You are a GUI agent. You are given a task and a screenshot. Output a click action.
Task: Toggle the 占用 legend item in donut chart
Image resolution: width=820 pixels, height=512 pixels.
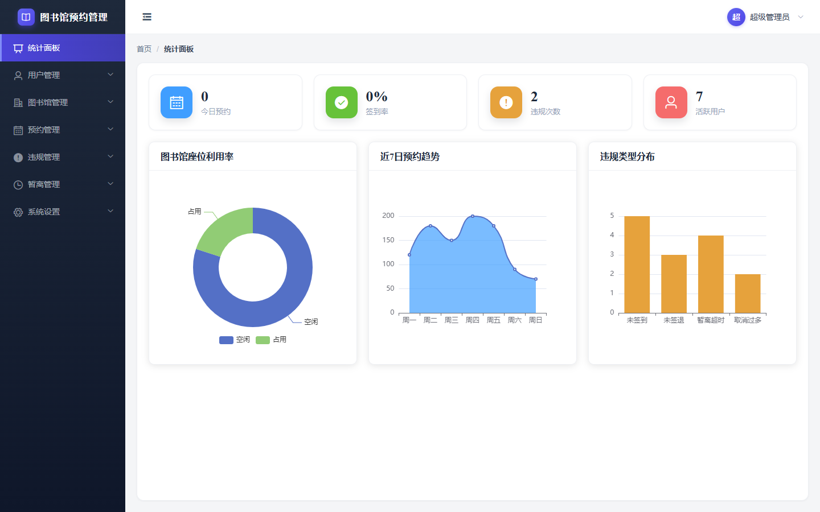(271, 340)
